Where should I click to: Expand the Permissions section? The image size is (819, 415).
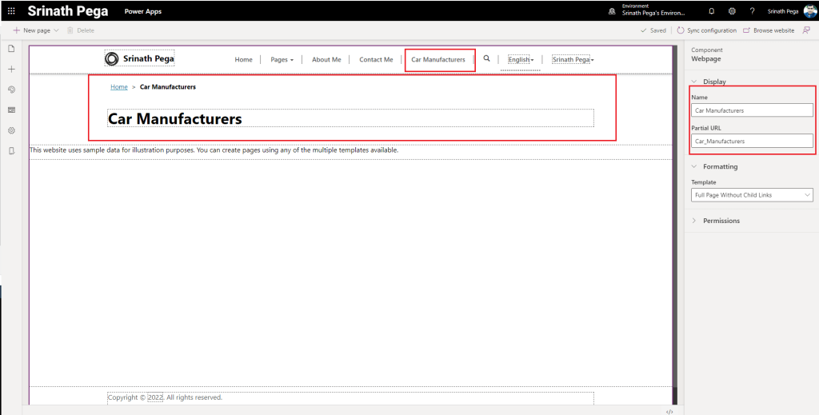click(693, 221)
